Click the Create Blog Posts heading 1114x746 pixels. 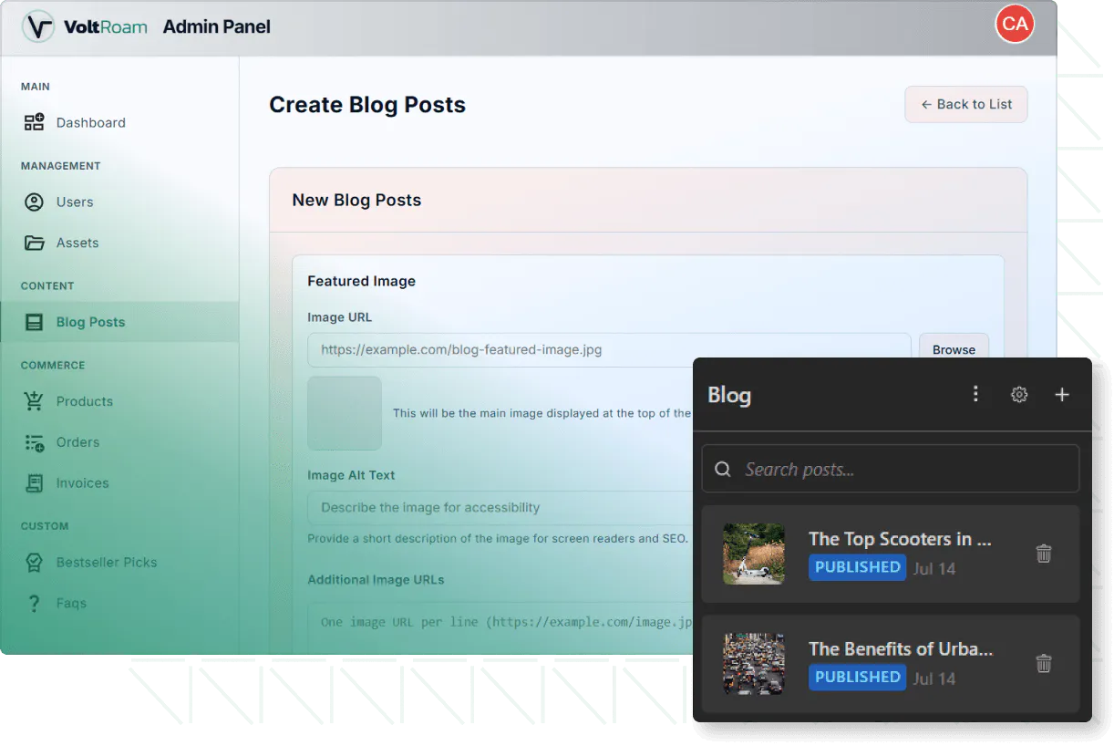click(x=367, y=105)
